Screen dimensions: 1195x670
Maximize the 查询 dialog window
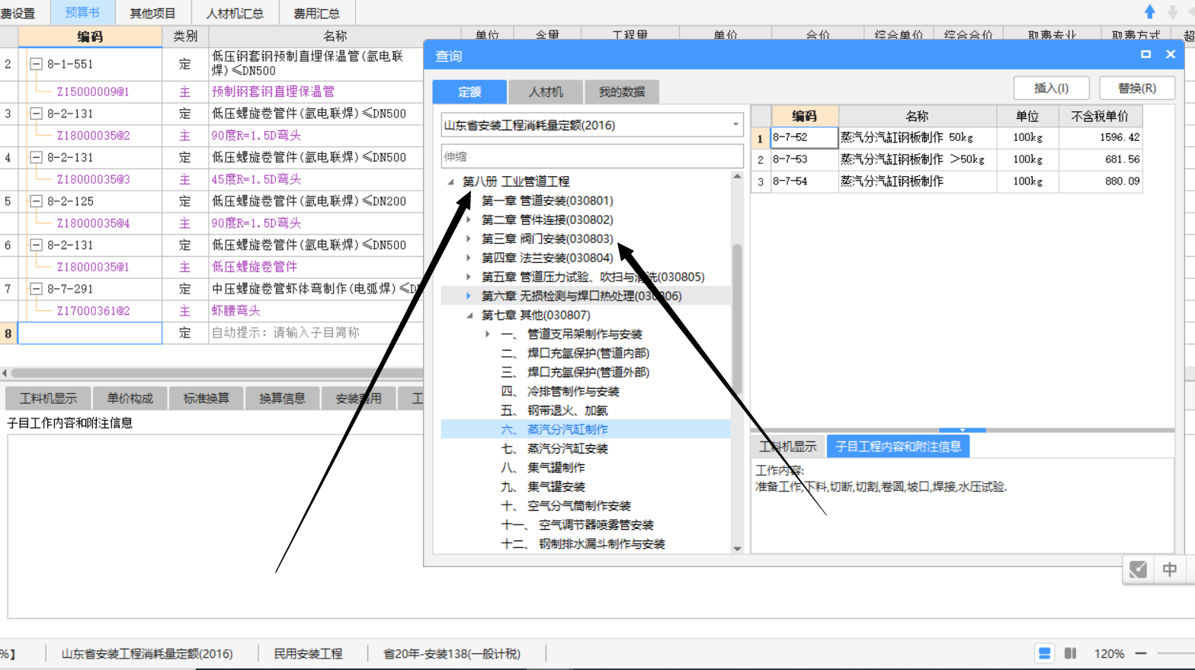(x=1145, y=54)
